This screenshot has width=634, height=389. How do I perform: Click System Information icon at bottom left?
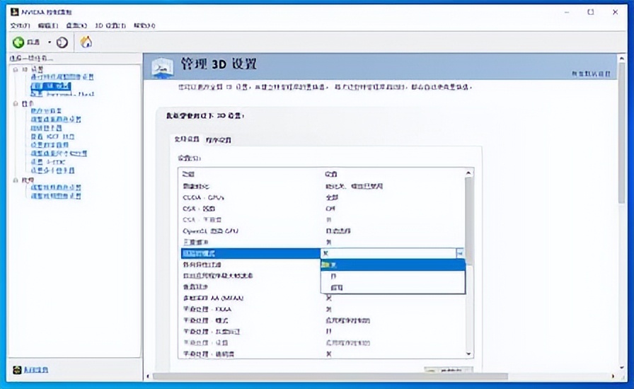[x=17, y=370]
